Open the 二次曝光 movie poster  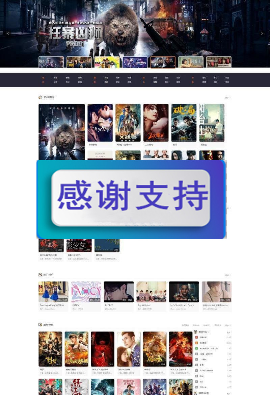pyautogui.click(x=156, y=123)
